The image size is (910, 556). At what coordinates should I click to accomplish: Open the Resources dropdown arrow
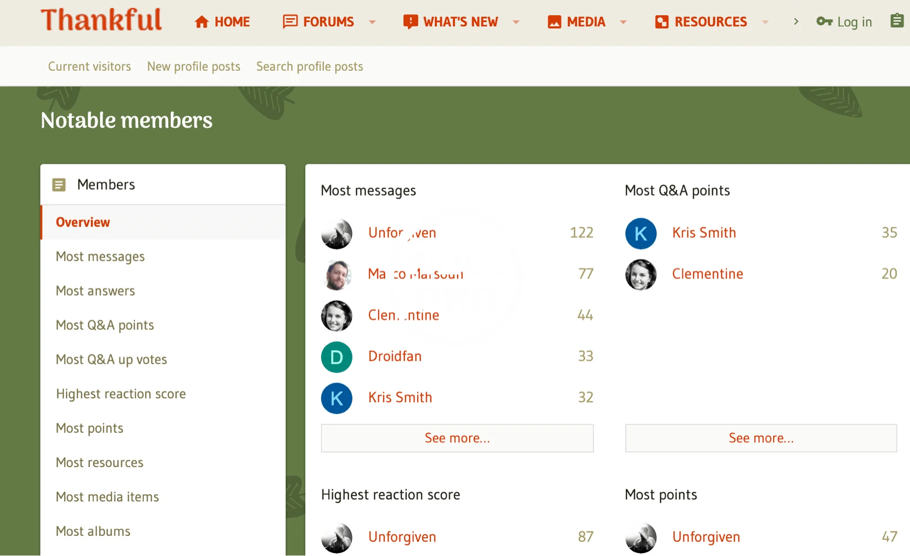[765, 22]
